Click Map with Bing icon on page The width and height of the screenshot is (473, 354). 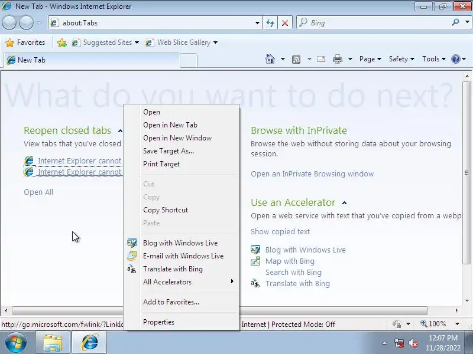tap(255, 261)
